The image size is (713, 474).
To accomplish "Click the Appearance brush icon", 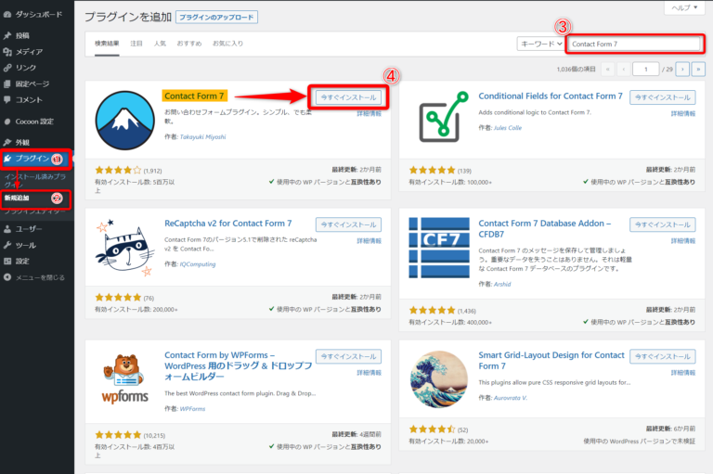I will (x=7, y=142).
